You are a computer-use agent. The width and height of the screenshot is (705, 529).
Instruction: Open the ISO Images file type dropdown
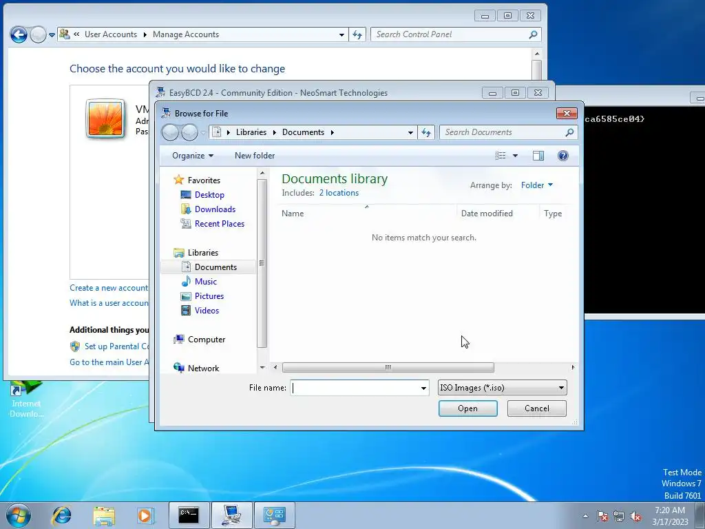click(x=502, y=388)
